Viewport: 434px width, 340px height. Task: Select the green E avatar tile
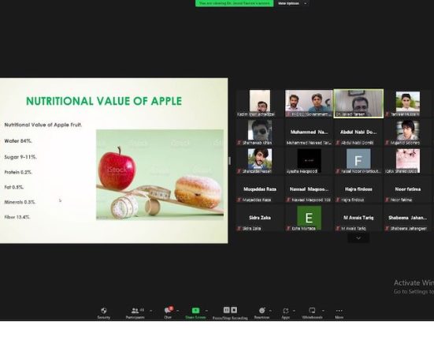point(309,218)
